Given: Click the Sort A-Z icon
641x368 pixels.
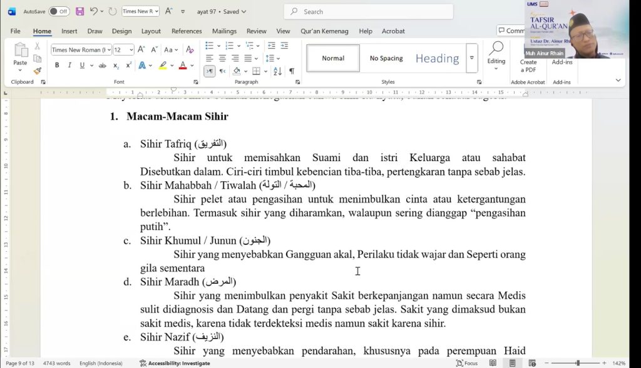Looking at the screenshot, I should point(278,71).
